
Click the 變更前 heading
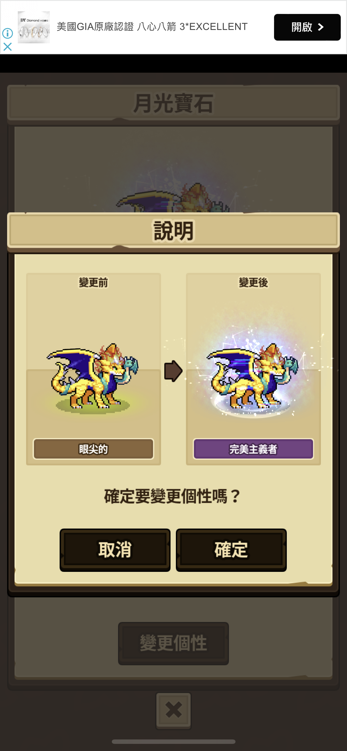(x=93, y=282)
